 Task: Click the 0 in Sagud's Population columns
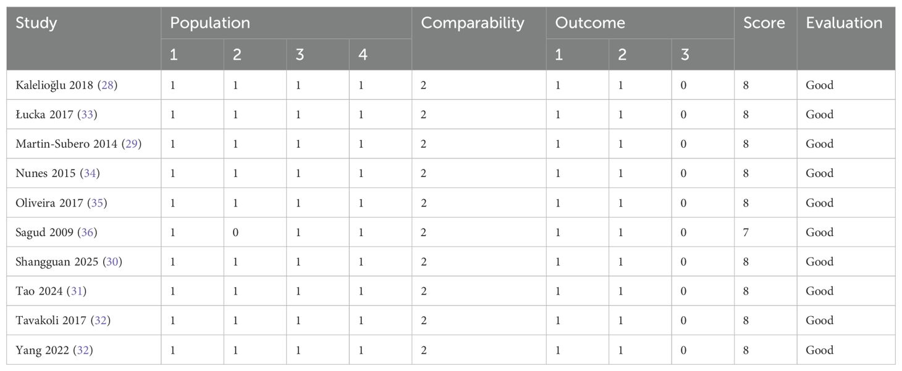[x=236, y=232]
